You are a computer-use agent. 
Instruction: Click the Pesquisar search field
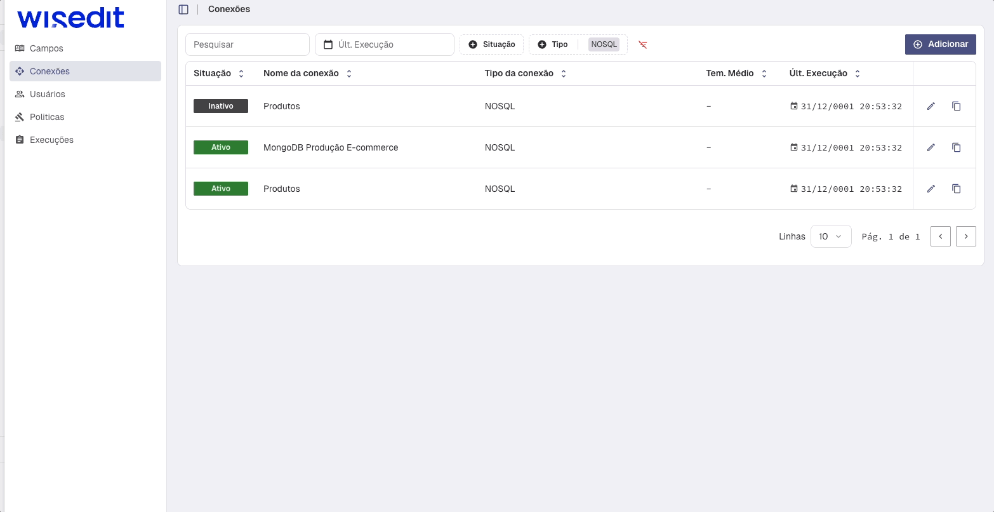click(247, 44)
